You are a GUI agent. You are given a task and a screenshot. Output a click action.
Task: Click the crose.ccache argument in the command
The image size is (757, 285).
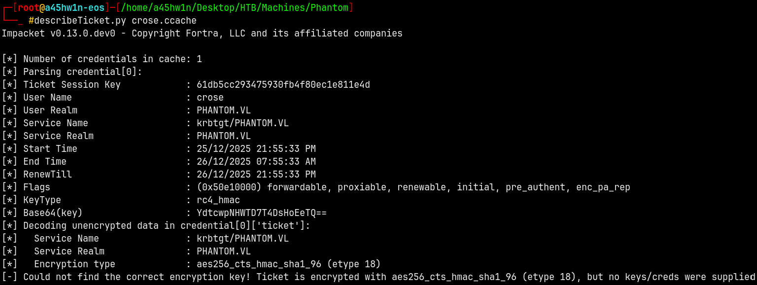(164, 21)
